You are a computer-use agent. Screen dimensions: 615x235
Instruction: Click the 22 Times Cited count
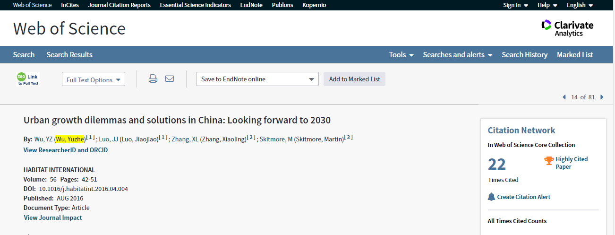coord(496,165)
